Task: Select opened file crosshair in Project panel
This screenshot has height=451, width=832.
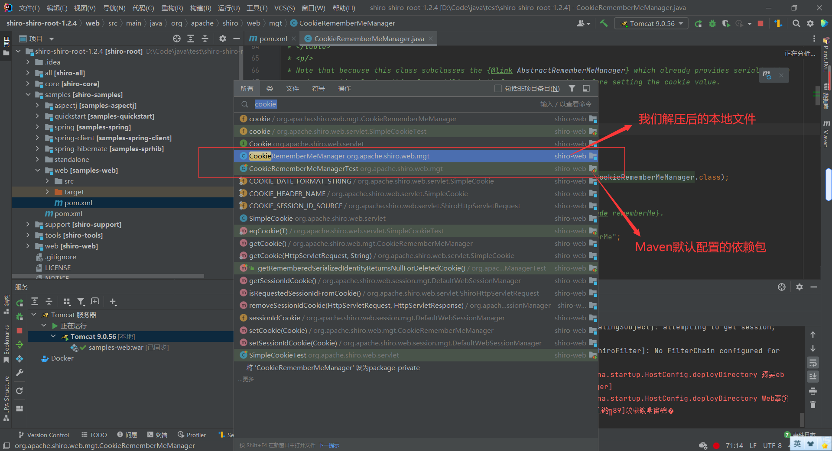Action: click(x=177, y=39)
